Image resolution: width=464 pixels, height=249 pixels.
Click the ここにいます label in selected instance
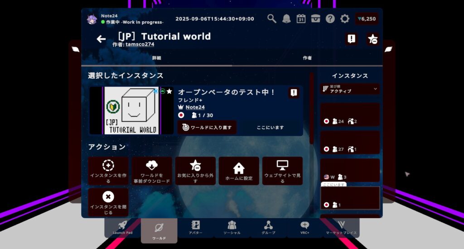(270, 128)
